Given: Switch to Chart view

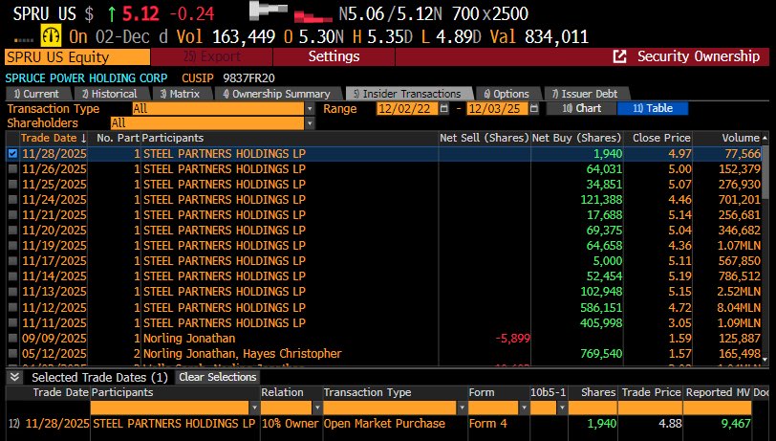Looking at the screenshot, I should [x=581, y=108].
